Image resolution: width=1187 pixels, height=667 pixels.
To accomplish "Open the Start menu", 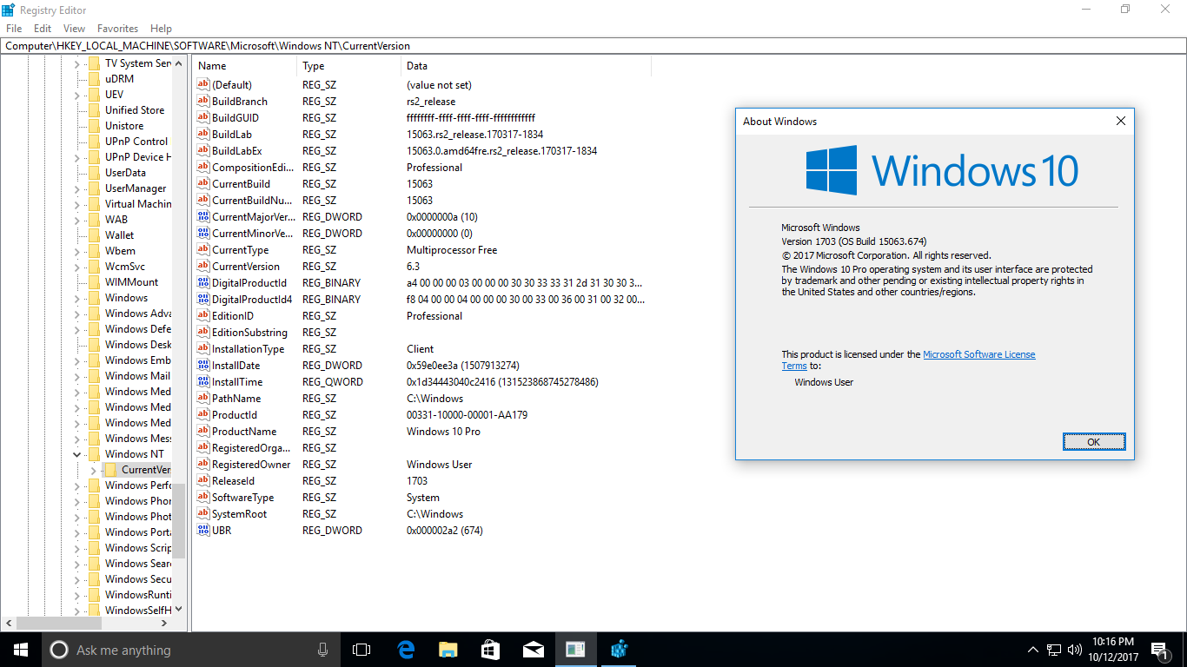I will pyautogui.click(x=21, y=650).
